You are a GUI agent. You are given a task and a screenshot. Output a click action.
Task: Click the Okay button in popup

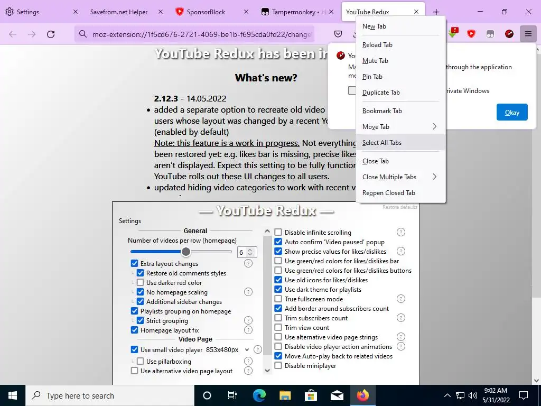[x=512, y=112]
